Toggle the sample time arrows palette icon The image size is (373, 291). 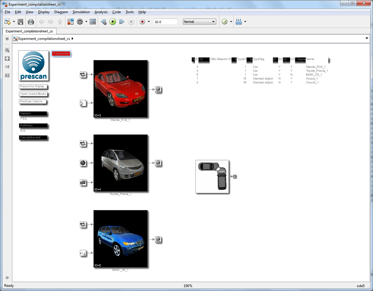click(7, 67)
